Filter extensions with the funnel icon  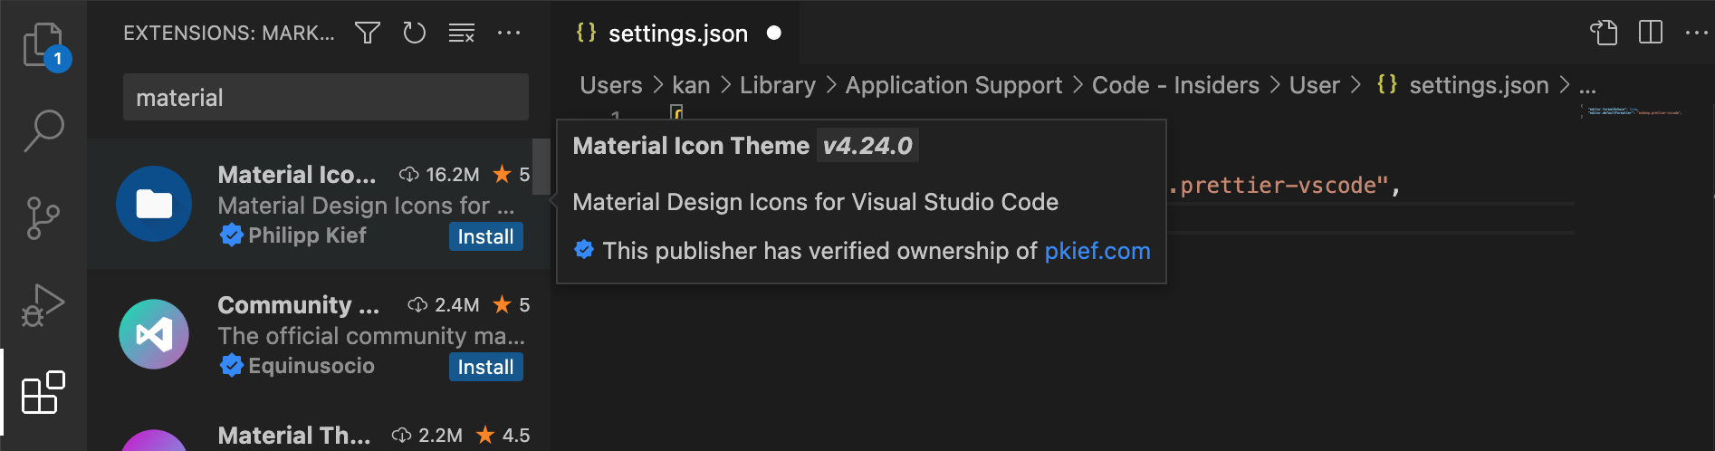pos(367,34)
